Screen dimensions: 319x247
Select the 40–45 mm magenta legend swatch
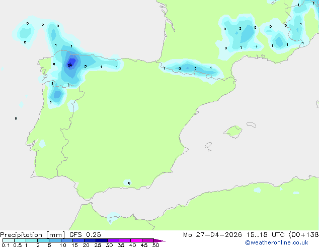point(136,240)
